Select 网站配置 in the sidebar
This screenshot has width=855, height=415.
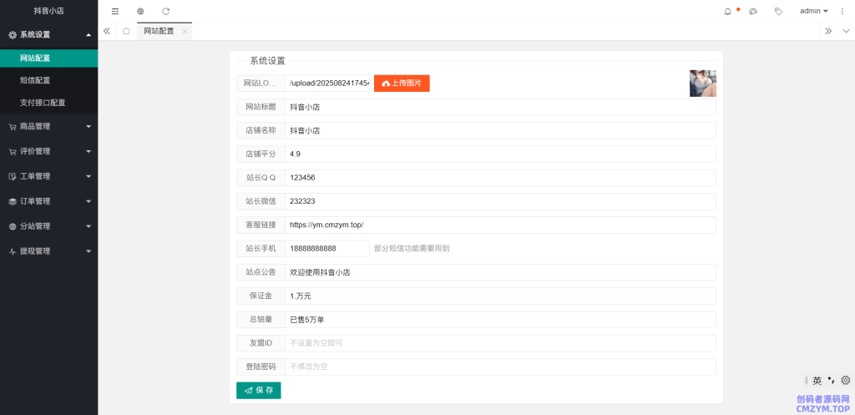(49, 58)
